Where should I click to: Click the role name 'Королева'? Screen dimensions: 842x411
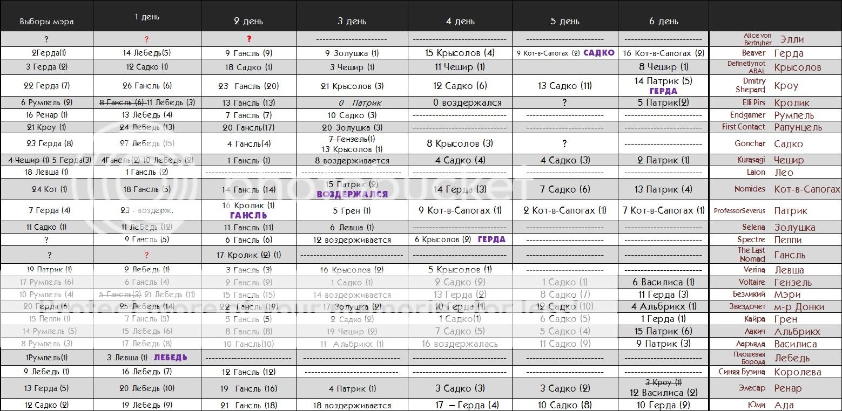pos(797,372)
